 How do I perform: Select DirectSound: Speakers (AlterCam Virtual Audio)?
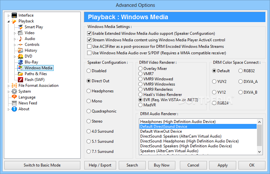198,136
